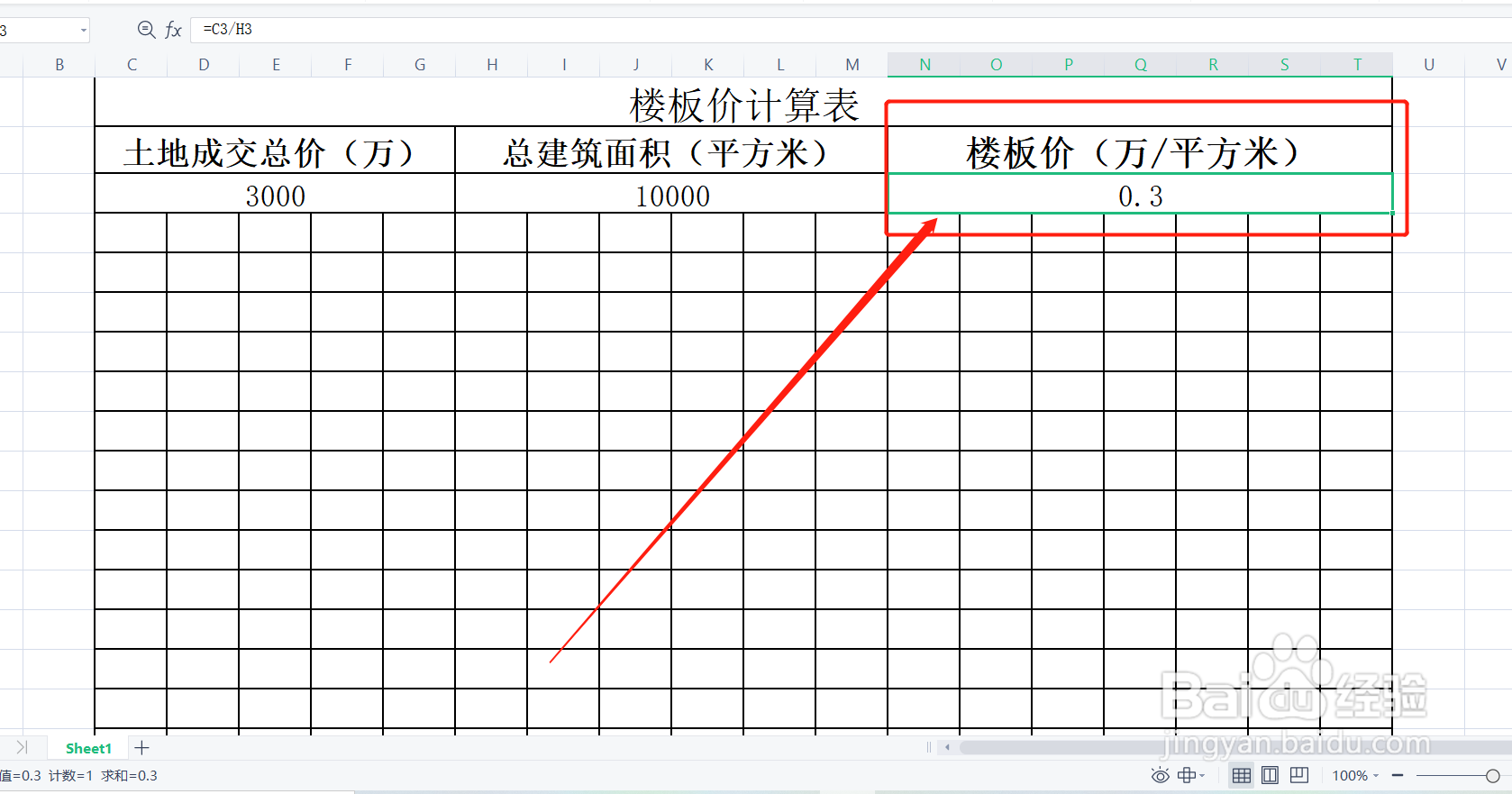Image resolution: width=1512 pixels, height=794 pixels.
Task: Select column J header
Action: click(636, 65)
